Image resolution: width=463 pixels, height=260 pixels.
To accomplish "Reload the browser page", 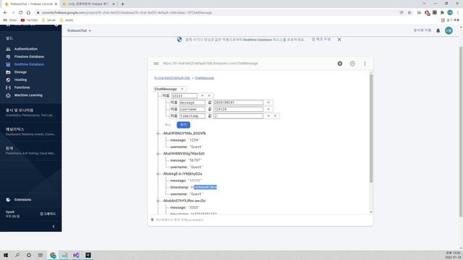I will point(20,12).
